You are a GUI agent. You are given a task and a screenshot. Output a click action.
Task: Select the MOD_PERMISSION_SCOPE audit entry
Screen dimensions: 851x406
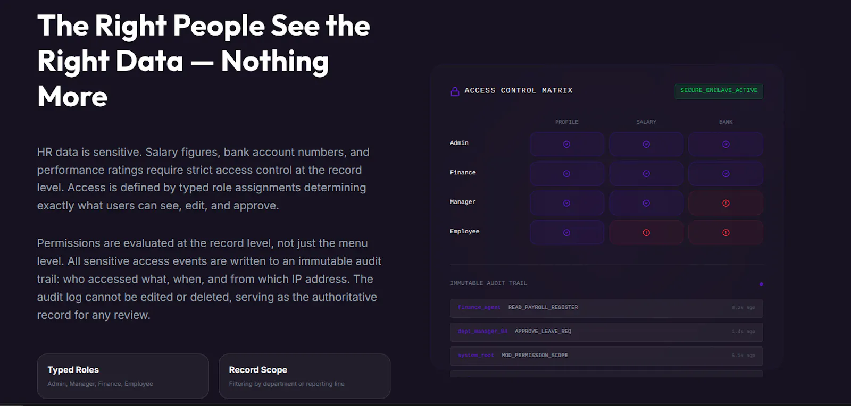pos(606,356)
